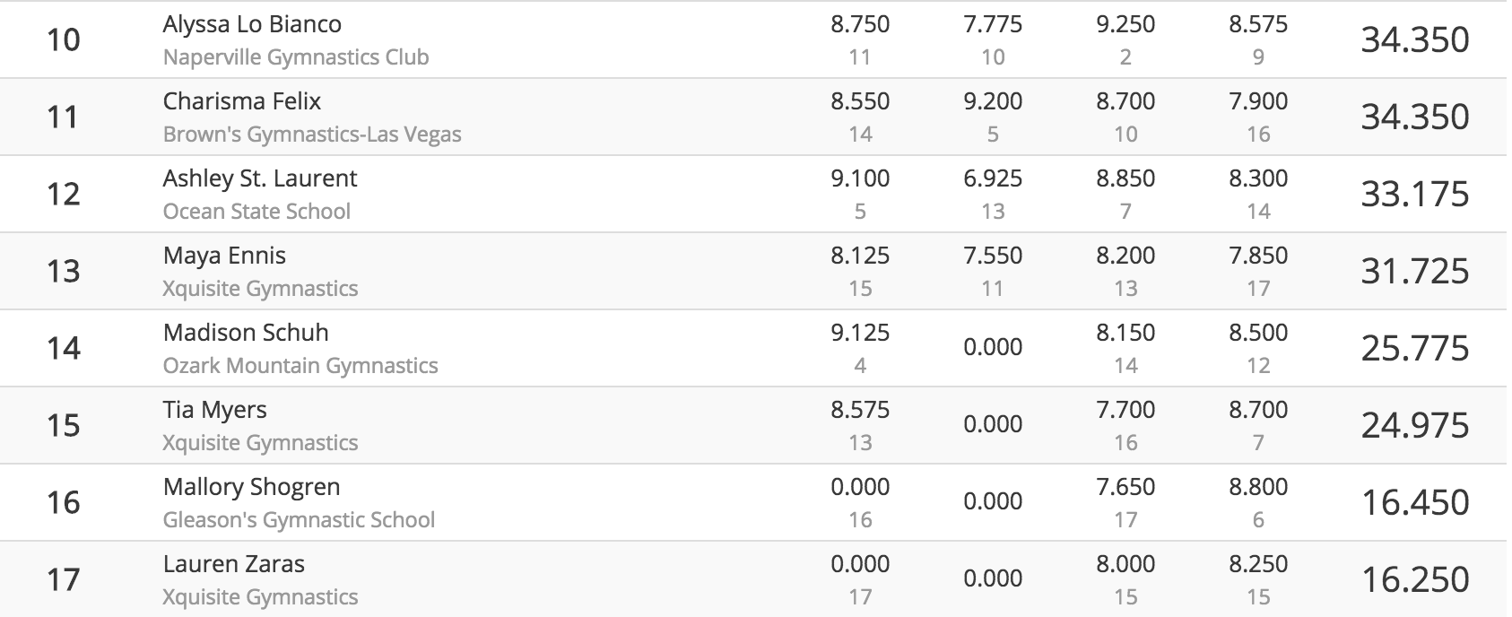Select Charisma Felix's 9.200 score
1512x617 pixels.
(x=993, y=101)
